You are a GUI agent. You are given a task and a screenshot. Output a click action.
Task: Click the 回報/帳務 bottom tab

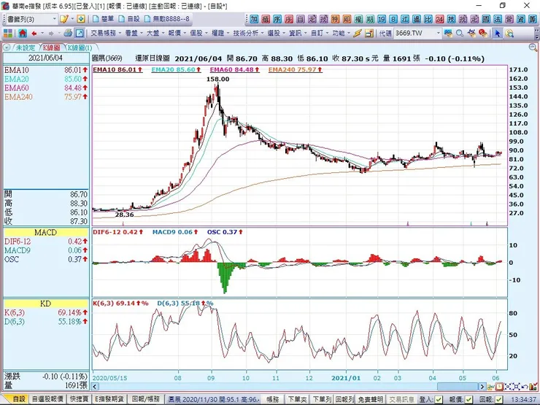point(147,399)
